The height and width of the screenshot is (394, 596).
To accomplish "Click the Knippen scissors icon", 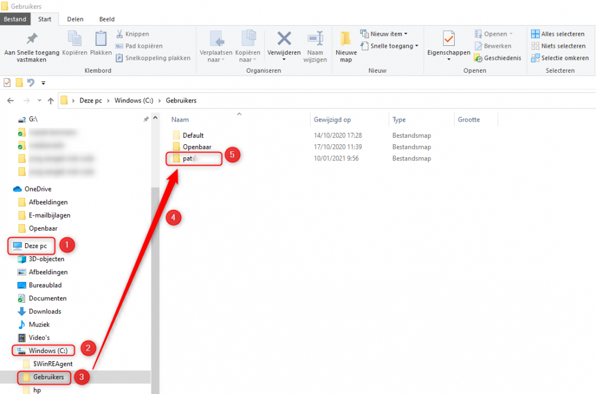I will tap(120, 34).
